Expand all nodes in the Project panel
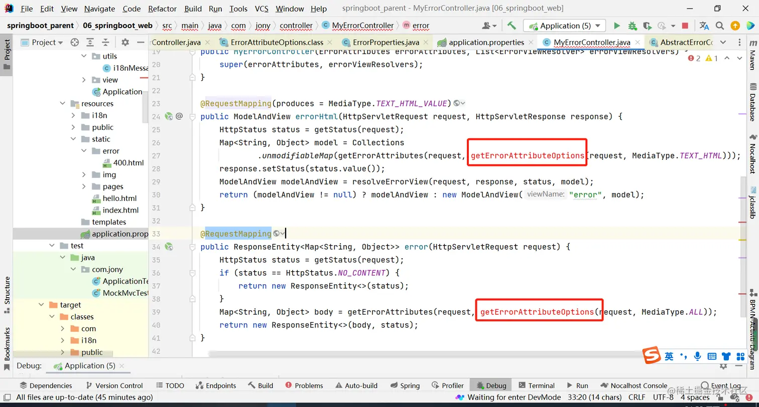Viewport: 759px width, 407px height. (90, 42)
